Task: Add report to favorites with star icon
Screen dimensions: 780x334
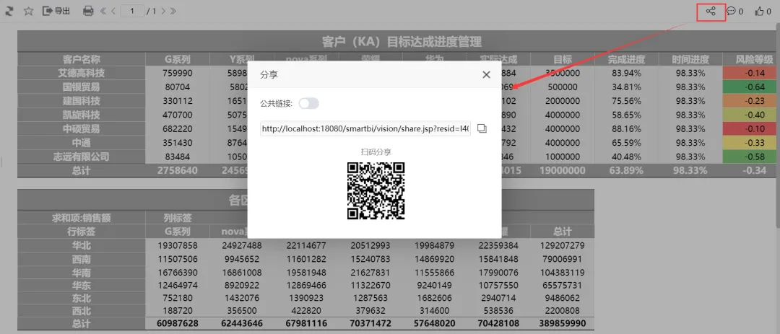Action: point(29,11)
